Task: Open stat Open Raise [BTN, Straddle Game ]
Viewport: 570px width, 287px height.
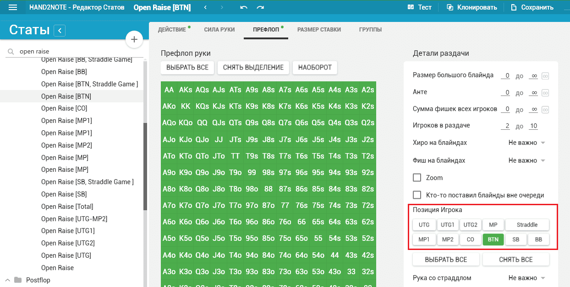Action: [x=89, y=84]
